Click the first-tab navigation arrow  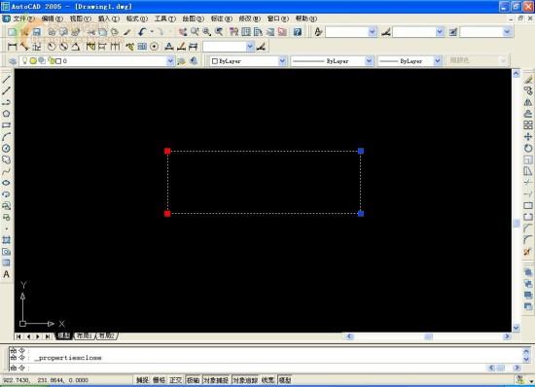click(18, 336)
